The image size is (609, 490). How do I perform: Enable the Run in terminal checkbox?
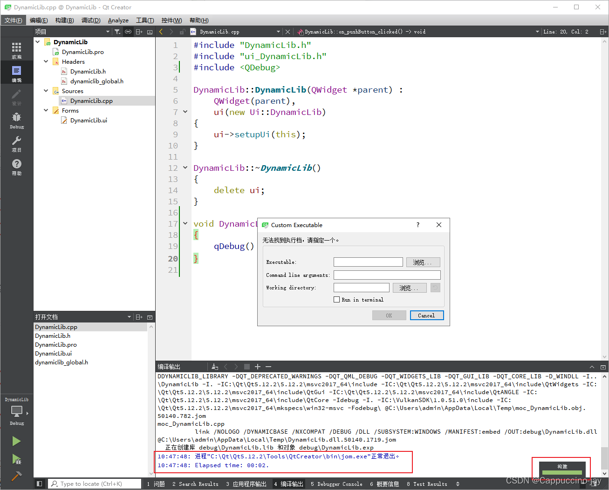[x=336, y=300]
